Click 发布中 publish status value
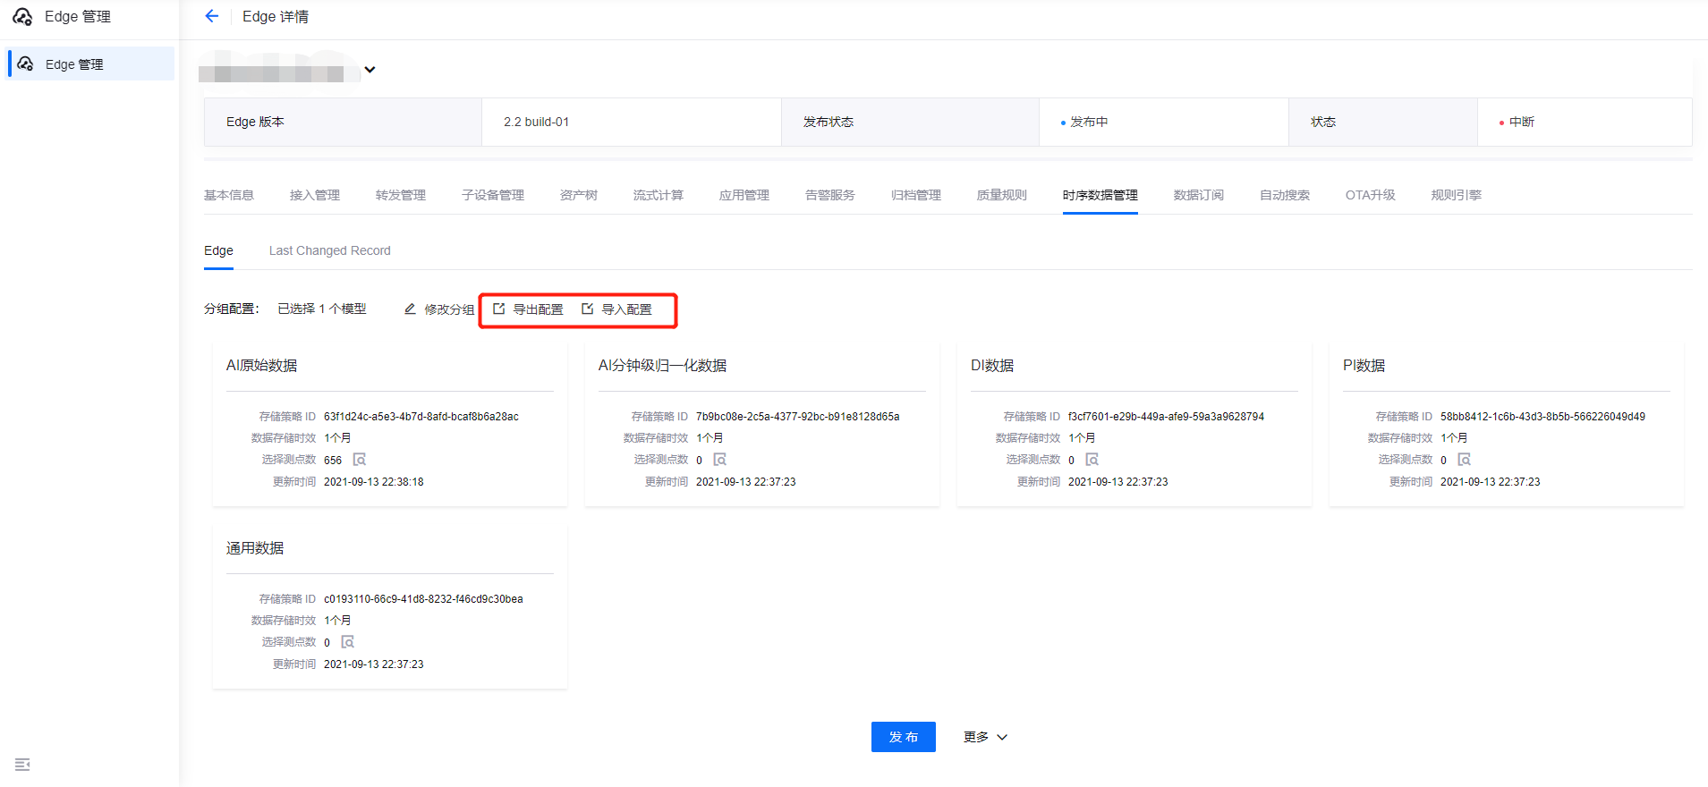Viewport: 1708px width, 787px height. tap(1089, 122)
